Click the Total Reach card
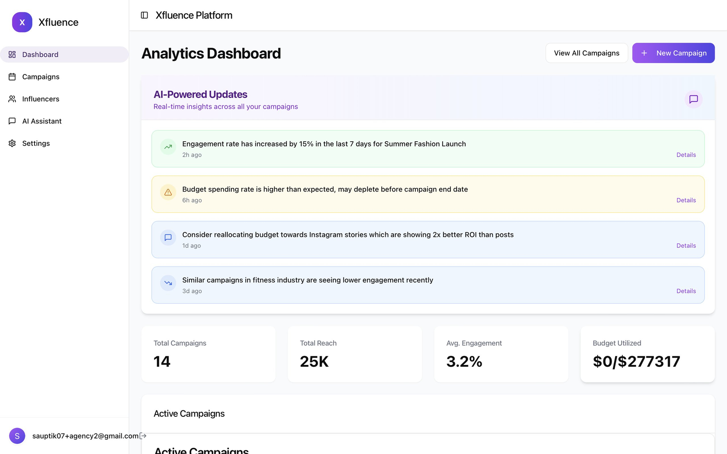Image resolution: width=727 pixels, height=454 pixels. [x=355, y=354]
